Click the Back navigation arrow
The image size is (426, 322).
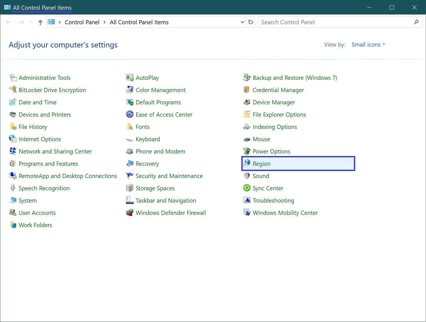(9, 22)
